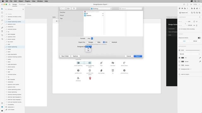
Task: Switch to the Share tab
Action: pos(29,4)
